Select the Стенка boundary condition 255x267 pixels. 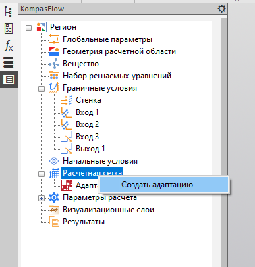(x=88, y=100)
